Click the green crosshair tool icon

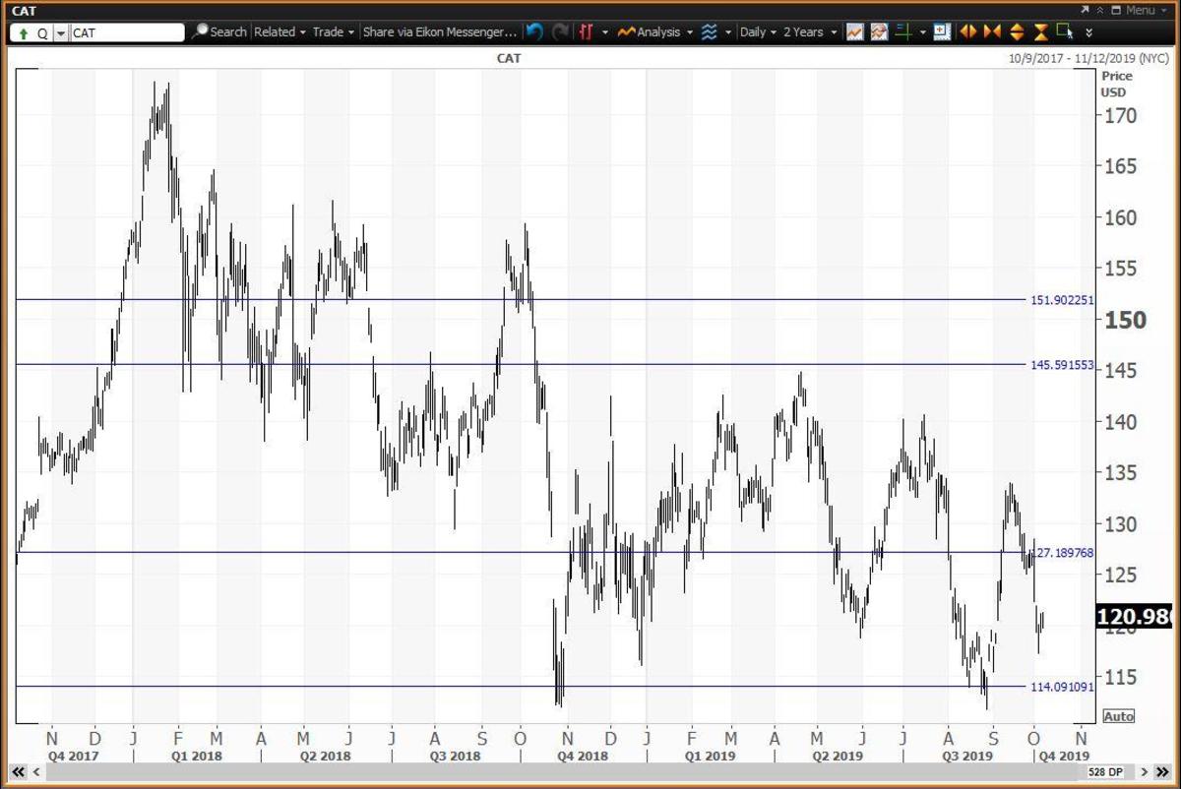pyautogui.click(x=903, y=32)
